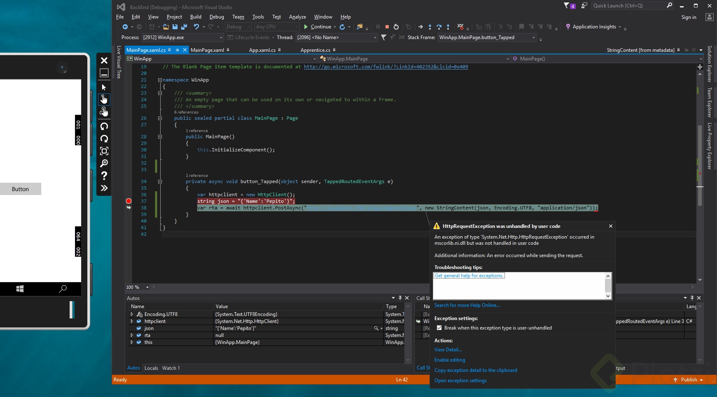Click the Step Into arrow icon
The height and width of the screenshot is (397, 717).
(430, 27)
